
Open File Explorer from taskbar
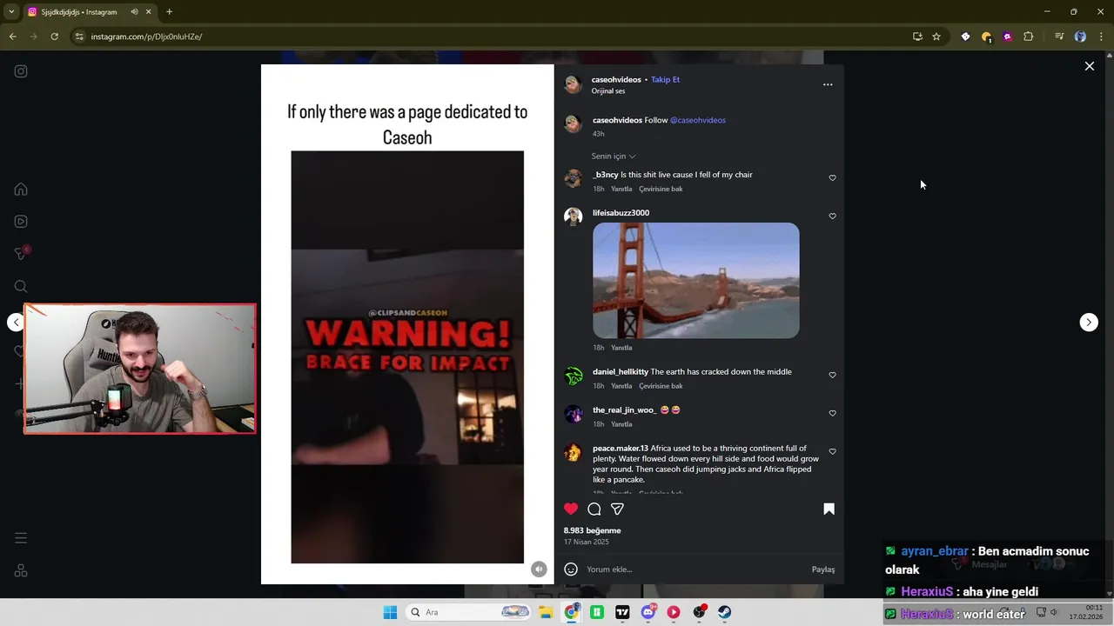click(x=546, y=612)
